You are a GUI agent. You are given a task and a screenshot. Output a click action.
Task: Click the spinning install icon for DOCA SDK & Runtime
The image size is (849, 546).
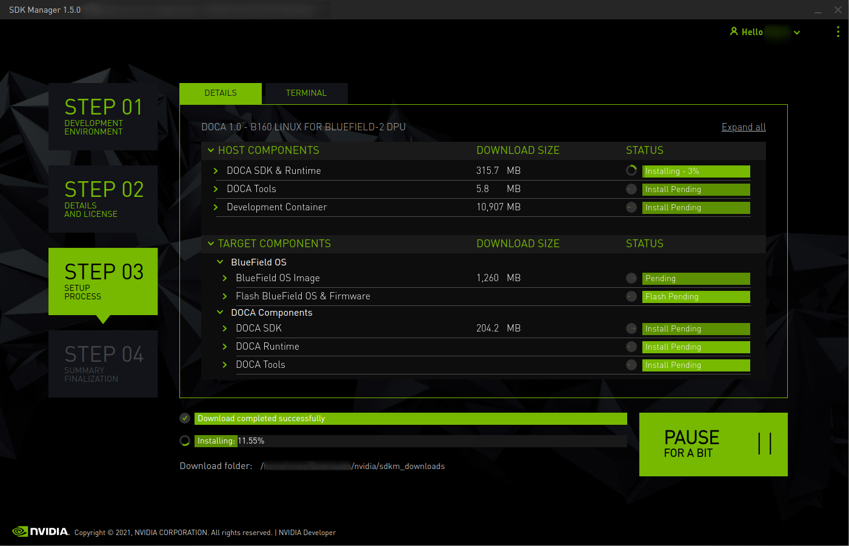tap(631, 171)
